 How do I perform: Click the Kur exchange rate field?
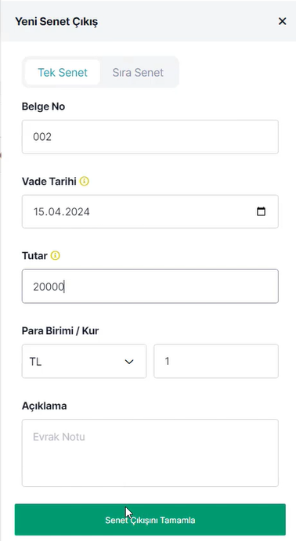(216, 361)
